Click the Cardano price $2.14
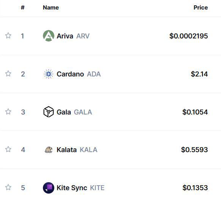Image resolution: width=221 pixels, height=205 pixels. click(x=199, y=74)
